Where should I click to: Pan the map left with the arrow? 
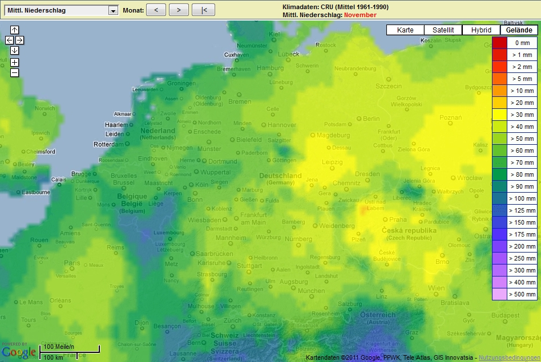point(9,40)
